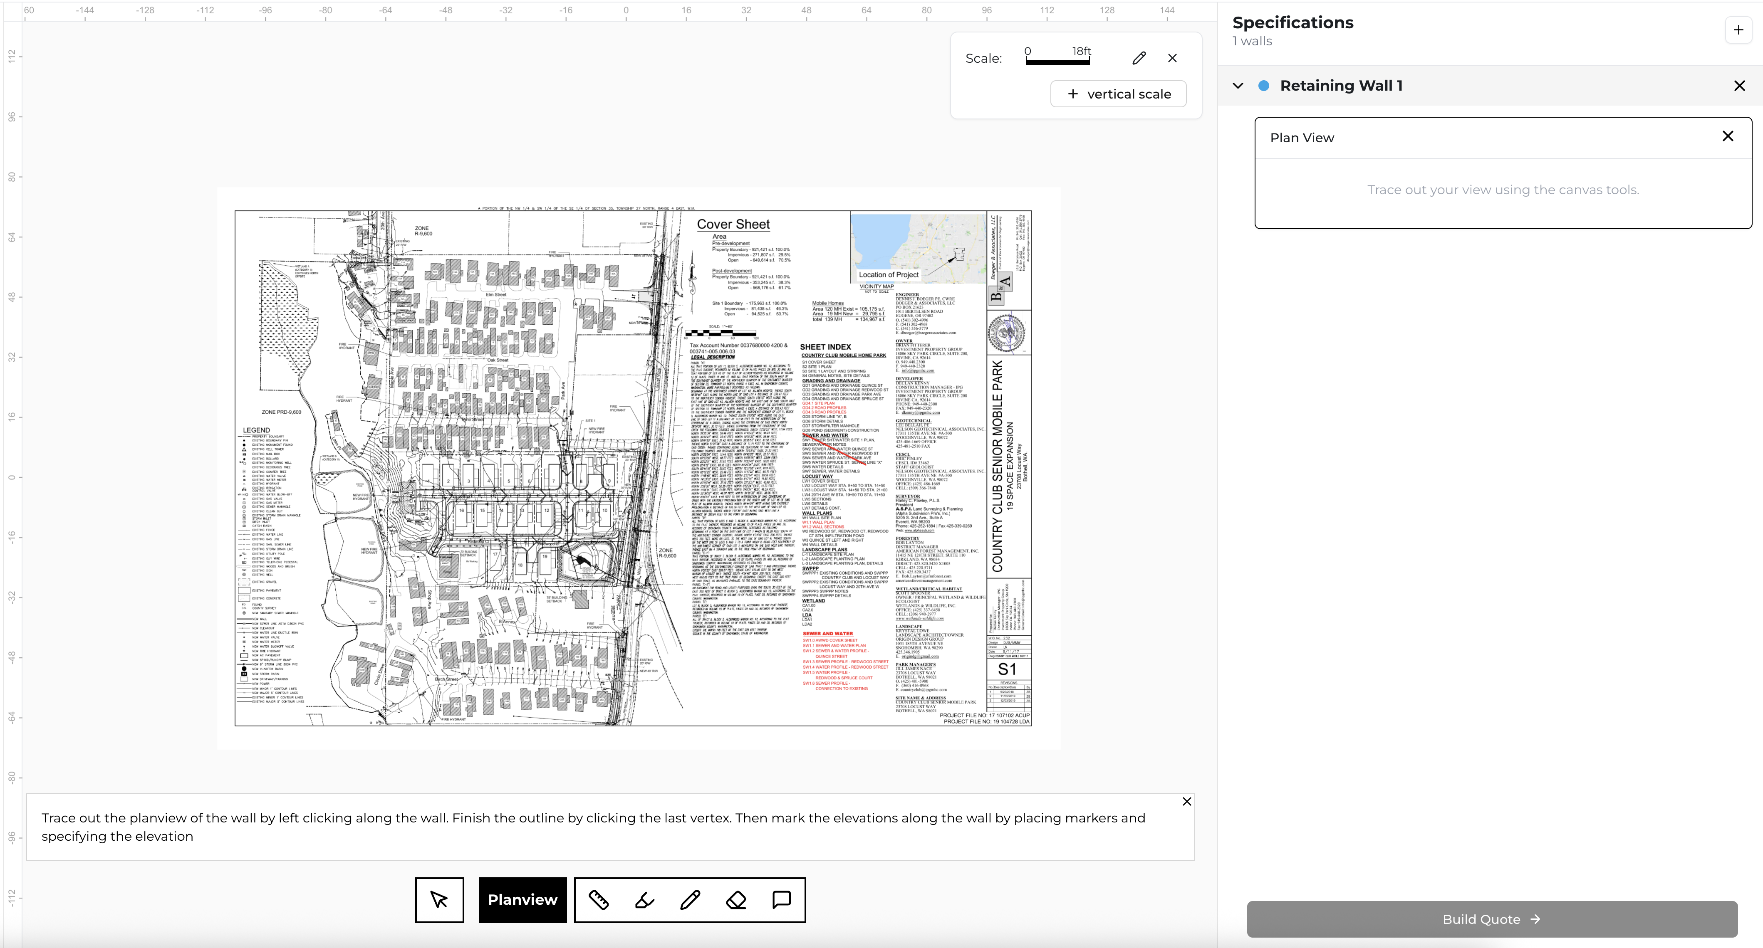The width and height of the screenshot is (1763, 948).
Task: Open the comment annotation tool
Action: point(780,900)
